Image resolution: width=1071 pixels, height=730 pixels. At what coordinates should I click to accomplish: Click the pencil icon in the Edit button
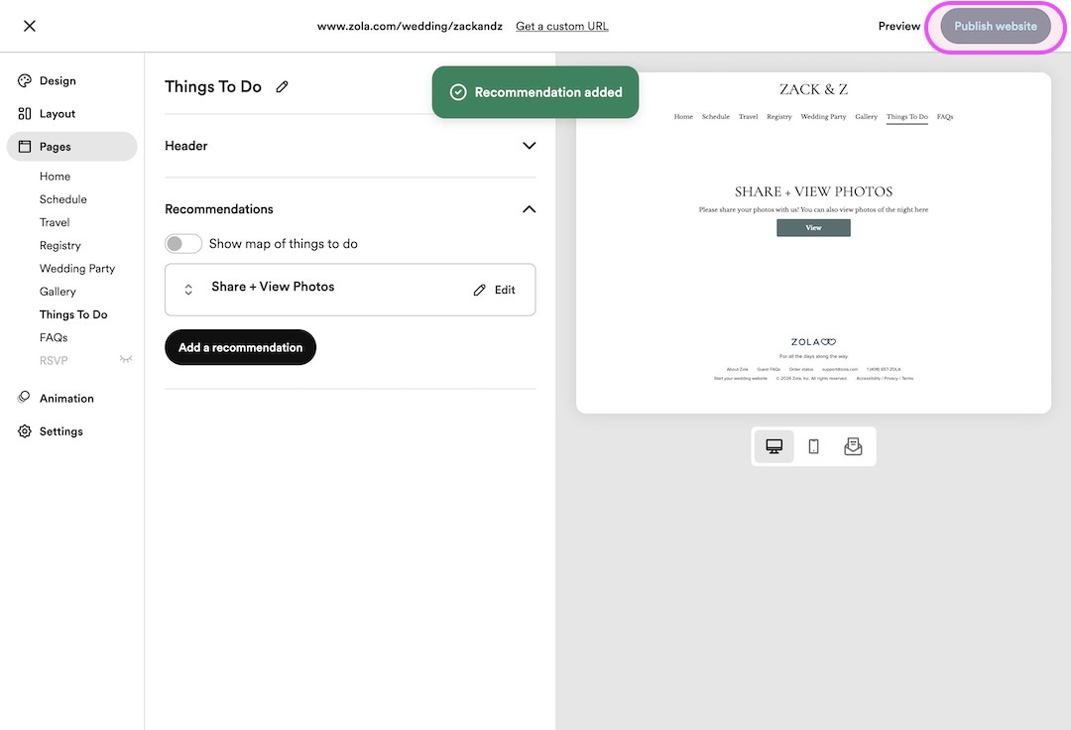[x=480, y=291]
